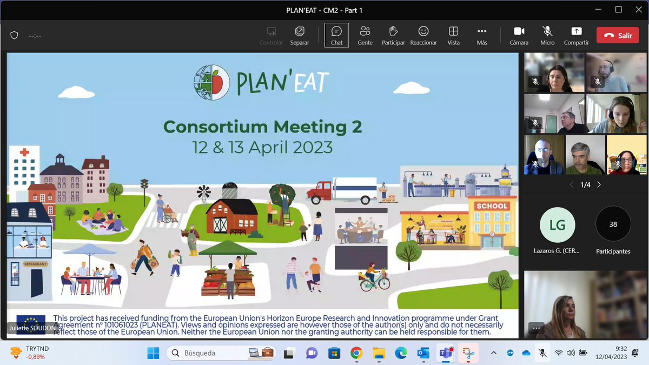
Task: Open Wi-Fi network settings in tray
Action: click(x=559, y=353)
